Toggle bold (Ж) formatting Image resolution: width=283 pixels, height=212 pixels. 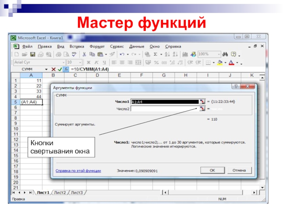[88, 63]
